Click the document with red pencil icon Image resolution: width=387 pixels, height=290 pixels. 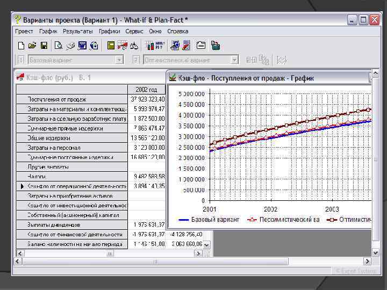tap(187, 46)
